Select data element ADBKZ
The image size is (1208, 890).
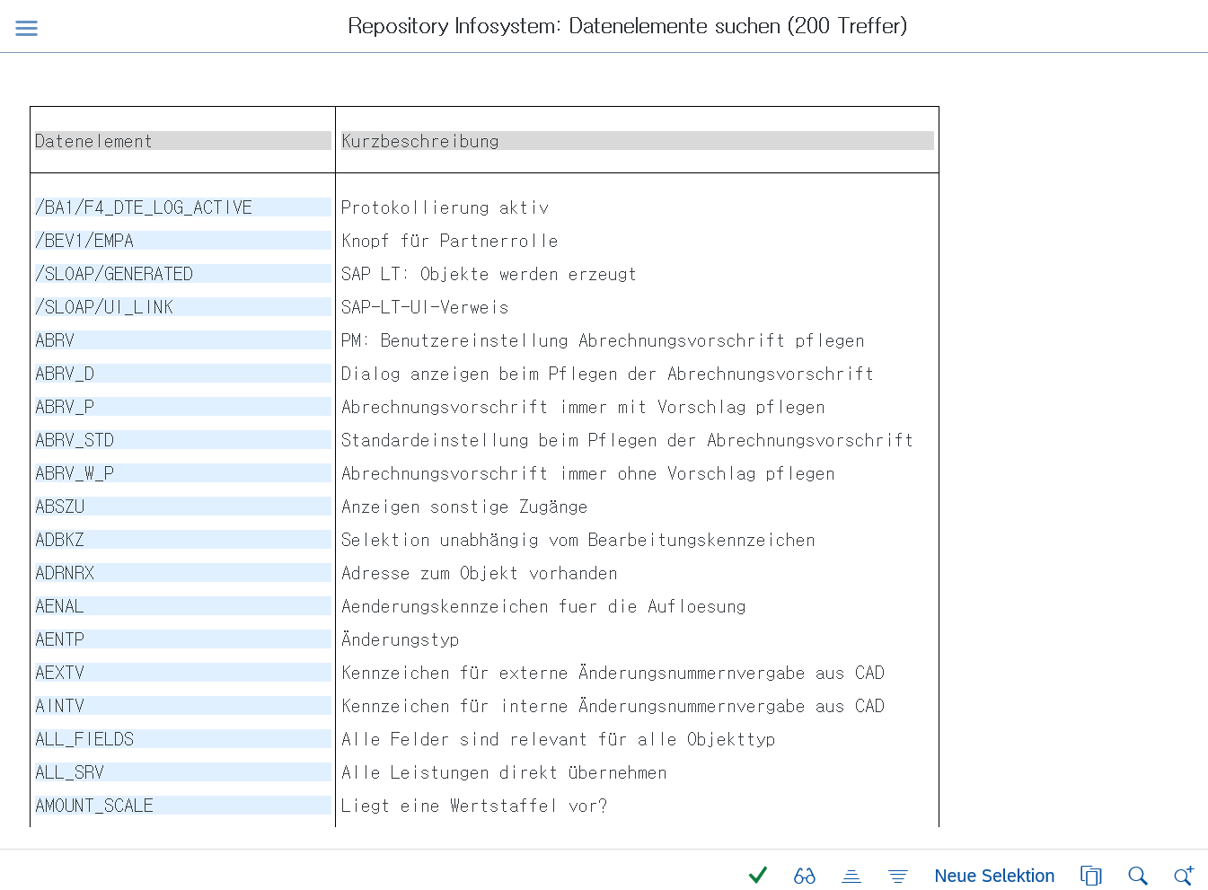(183, 540)
